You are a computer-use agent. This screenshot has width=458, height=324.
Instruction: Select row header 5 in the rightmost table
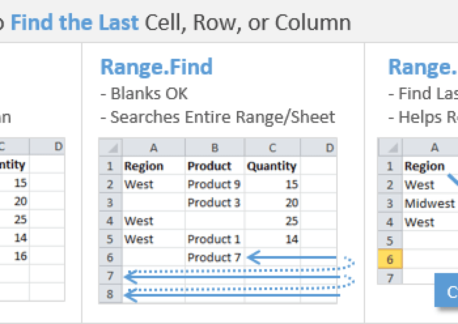pyautogui.click(x=390, y=241)
